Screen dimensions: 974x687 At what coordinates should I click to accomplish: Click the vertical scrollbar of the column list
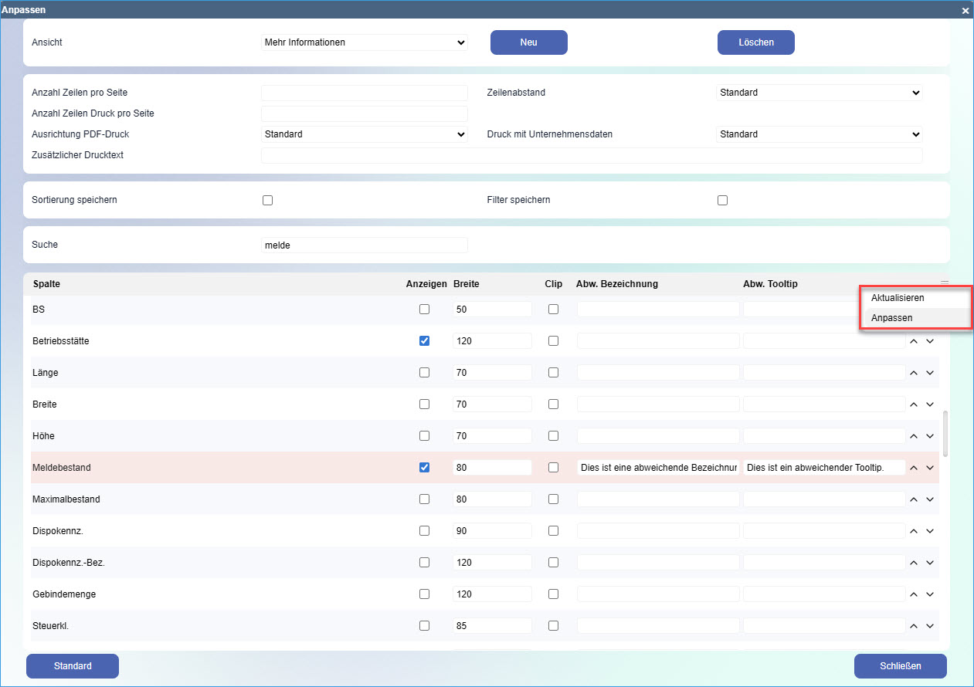(x=945, y=434)
